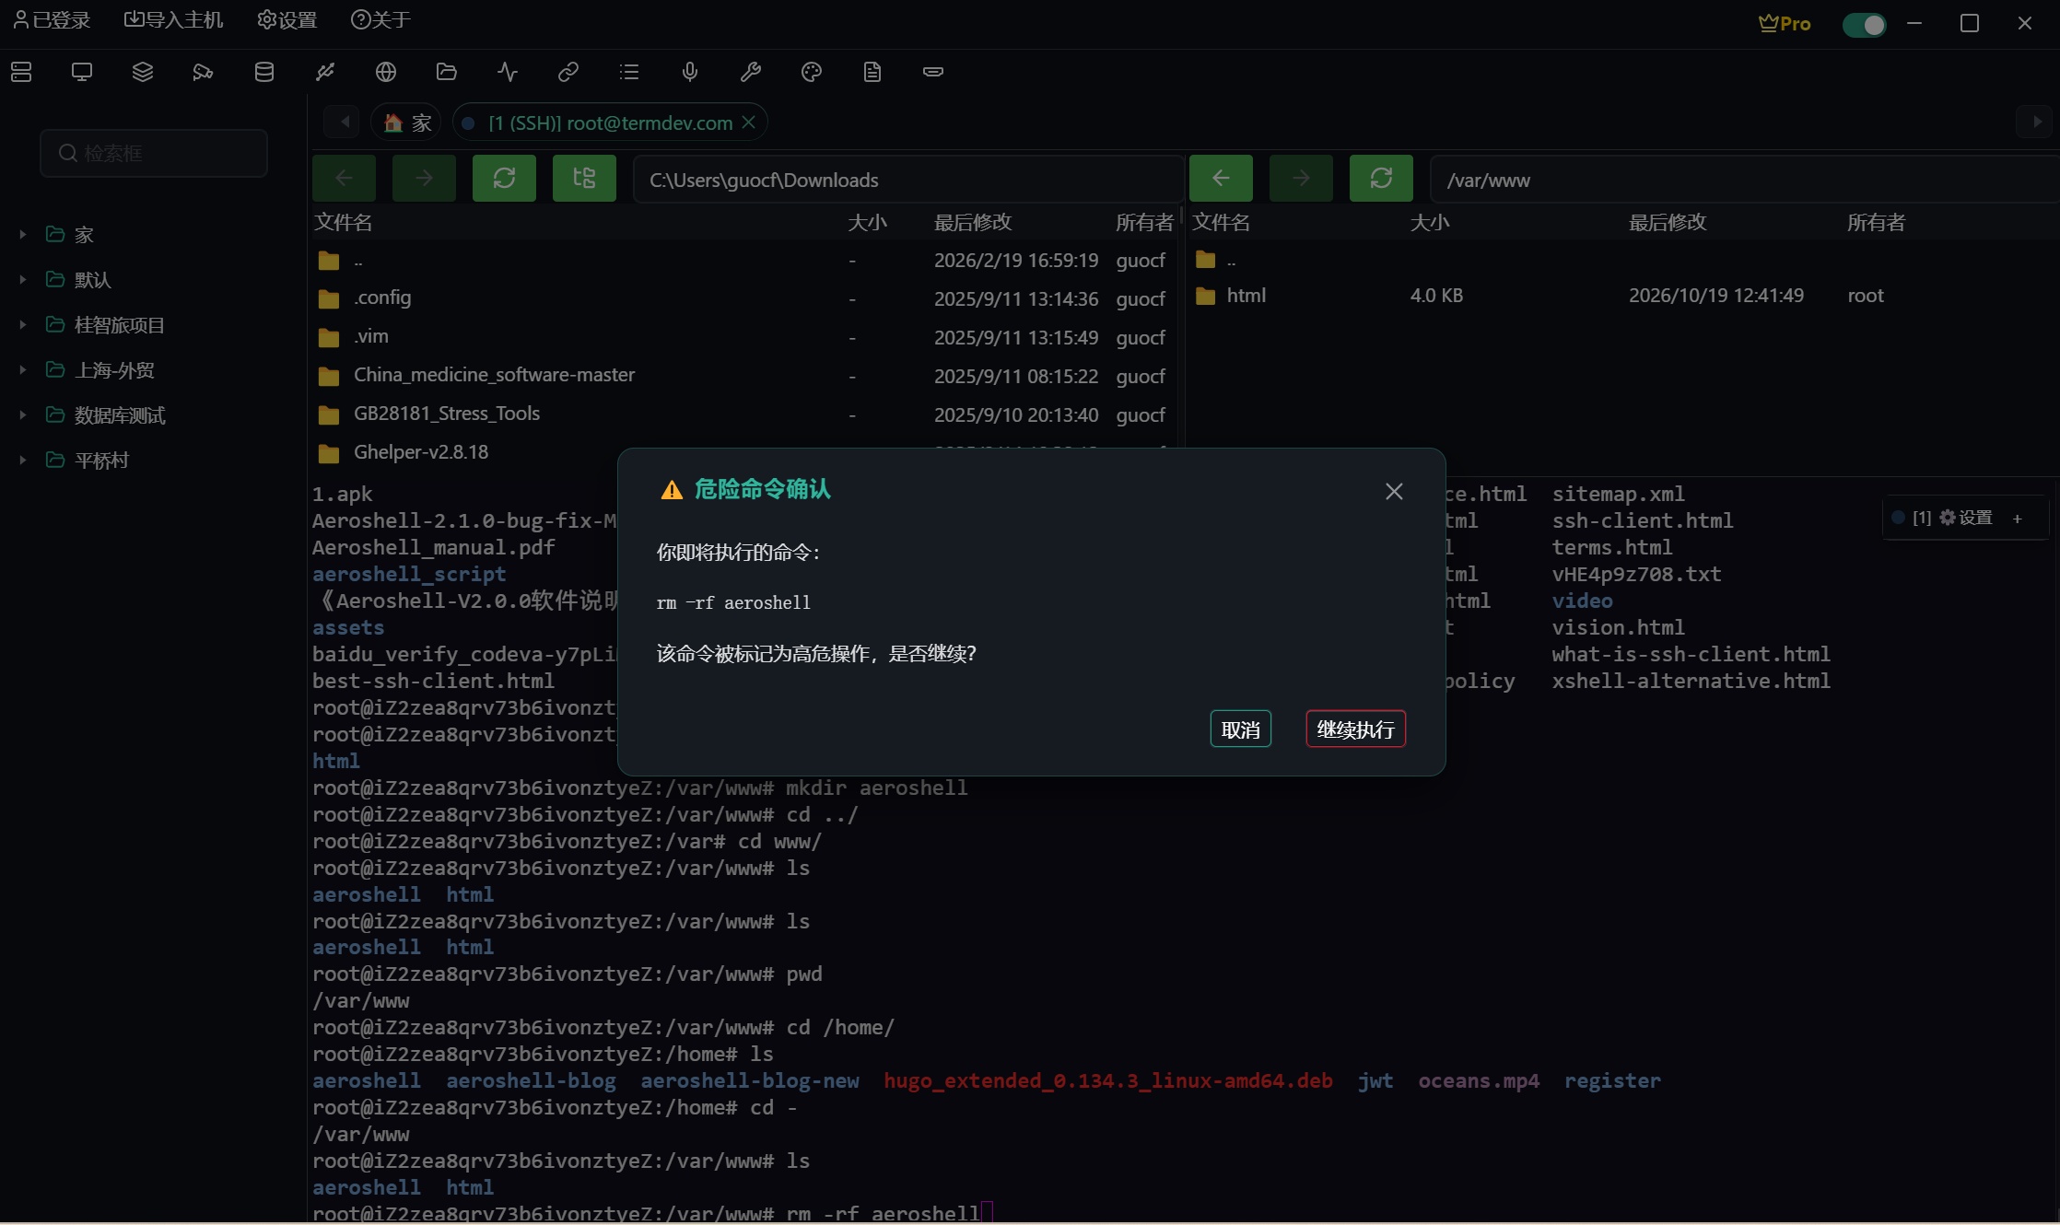Open the monitor/remote desktop icon
The height and width of the screenshot is (1225, 2060).
point(82,72)
